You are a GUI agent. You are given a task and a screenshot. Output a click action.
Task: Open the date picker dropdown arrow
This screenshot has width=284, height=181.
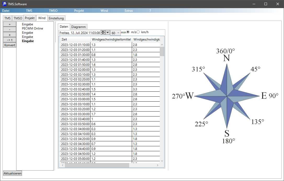click(107, 33)
